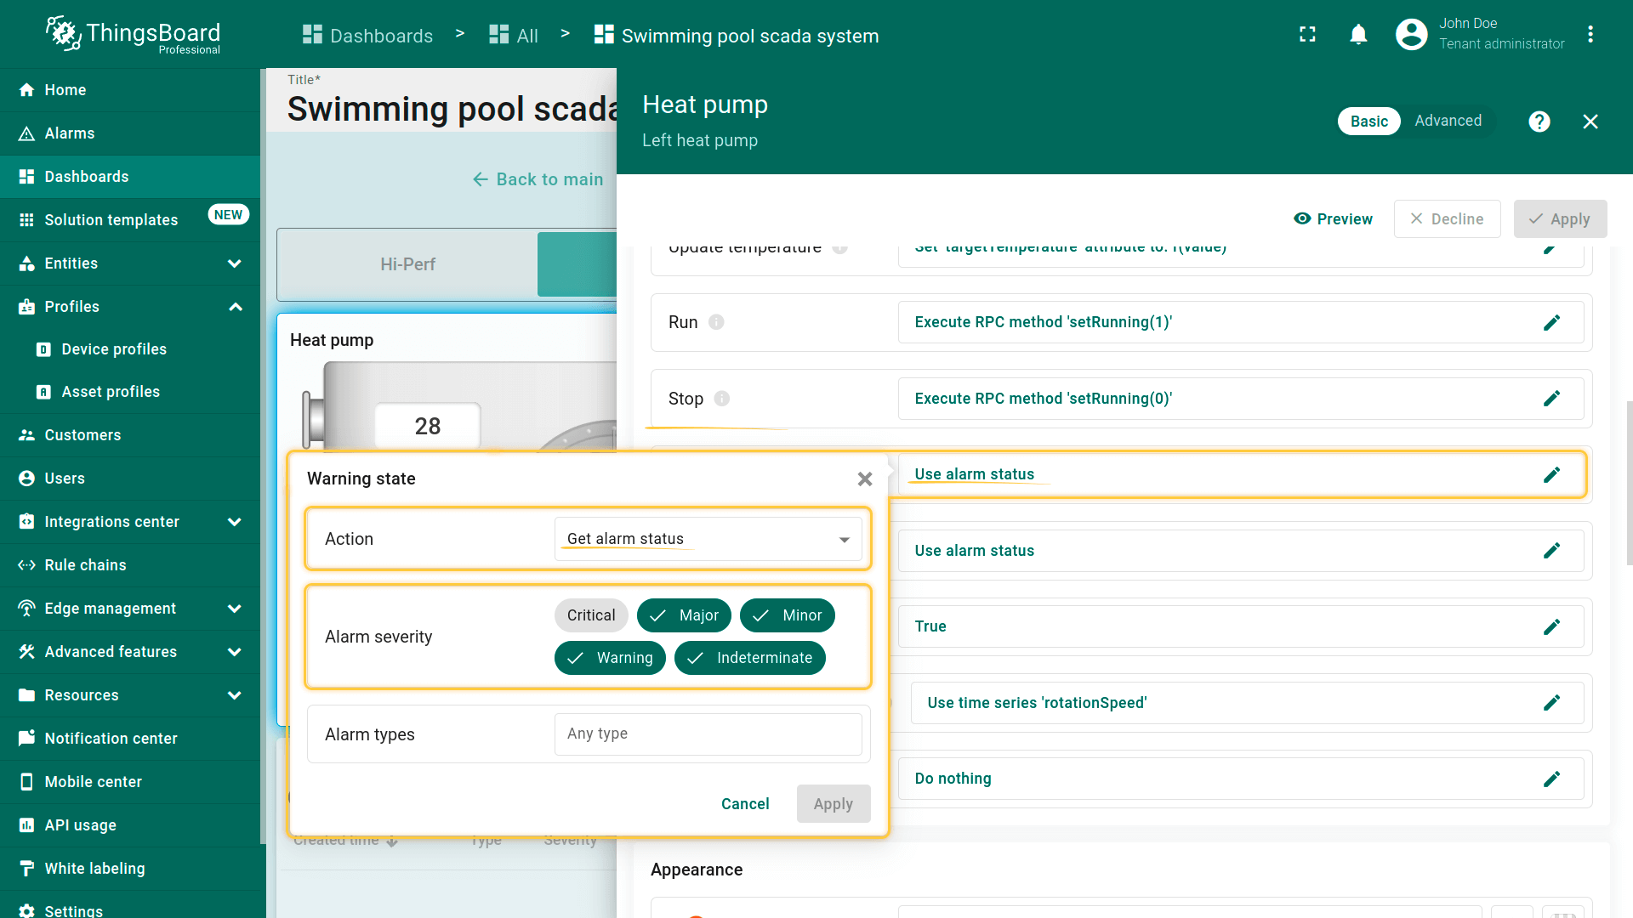
Task: Click Cancel in Warning state popup
Action: pos(744,804)
